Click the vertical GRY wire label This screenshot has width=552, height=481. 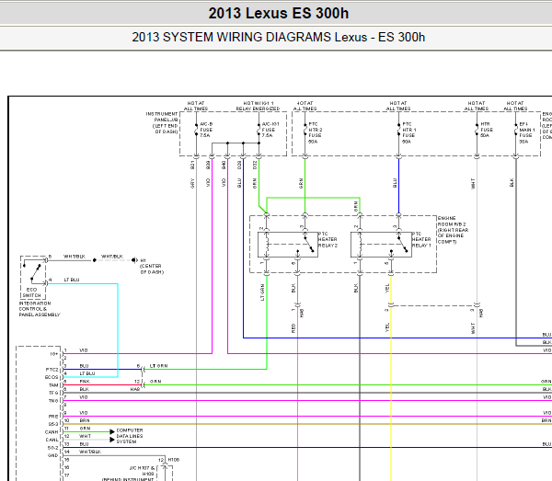[x=192, y=184]
